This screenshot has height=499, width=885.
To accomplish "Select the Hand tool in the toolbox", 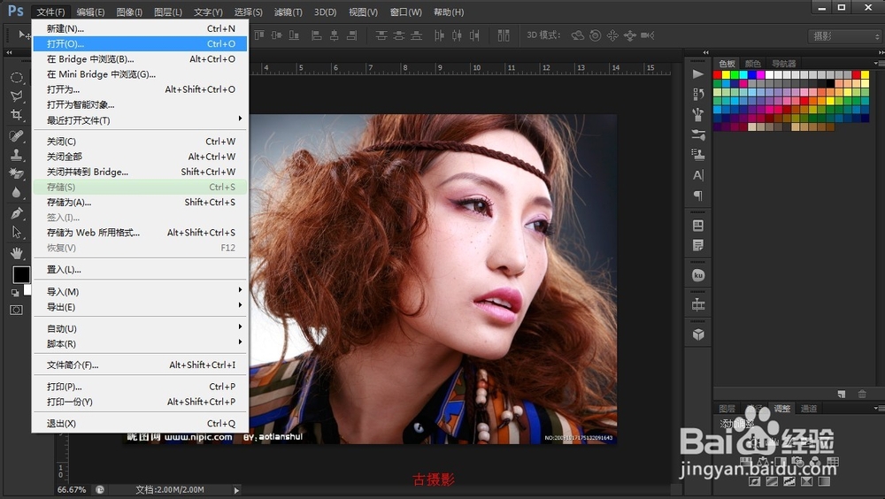I will 16,253.
